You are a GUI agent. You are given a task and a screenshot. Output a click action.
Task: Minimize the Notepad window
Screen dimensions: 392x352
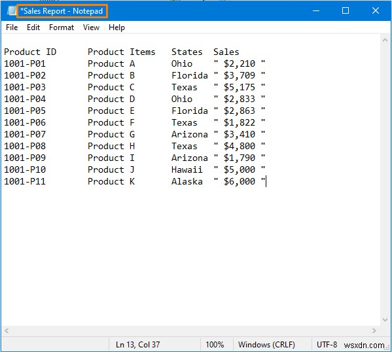(316, 10)
